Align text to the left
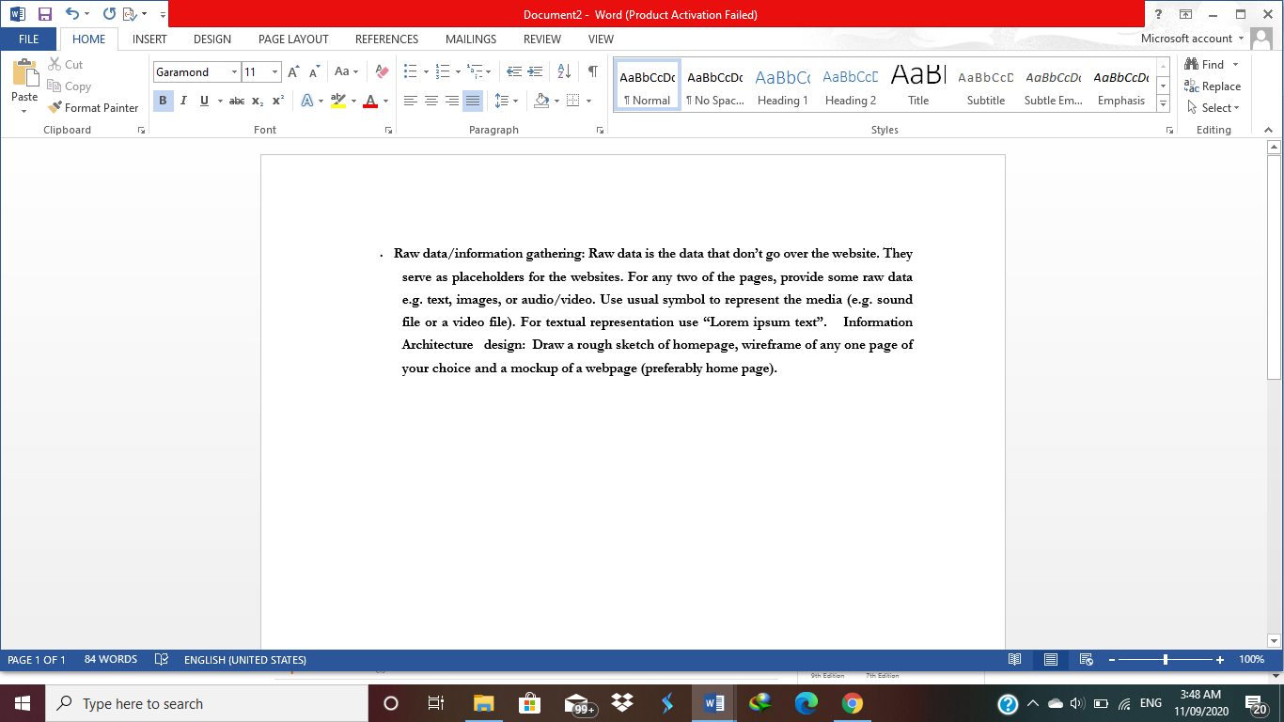 [411, 101]
